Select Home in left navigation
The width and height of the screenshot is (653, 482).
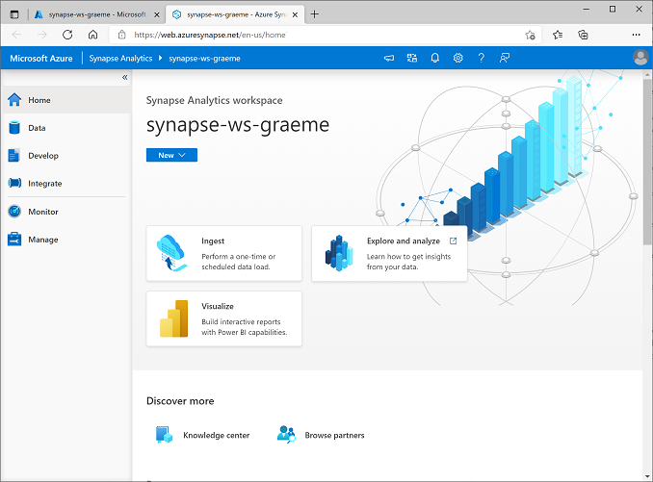coord(66,100)
